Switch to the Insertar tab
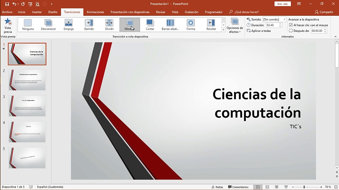The width and height of the screenshot is (339, 190). click(37, 12)
